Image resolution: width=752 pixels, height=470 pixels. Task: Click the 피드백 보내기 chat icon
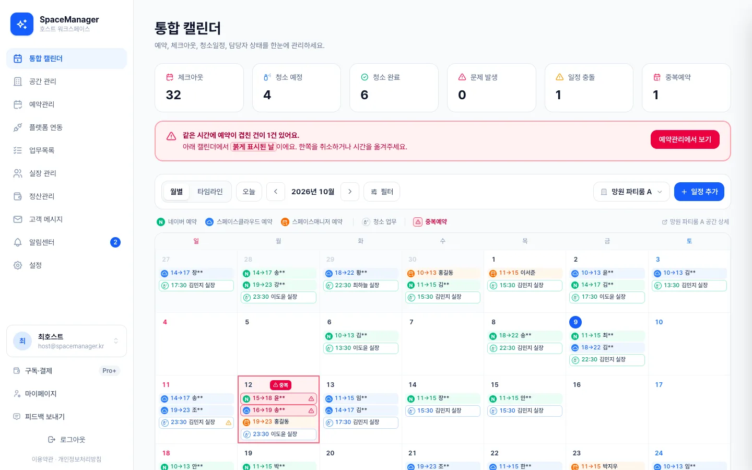coord(17,417)
